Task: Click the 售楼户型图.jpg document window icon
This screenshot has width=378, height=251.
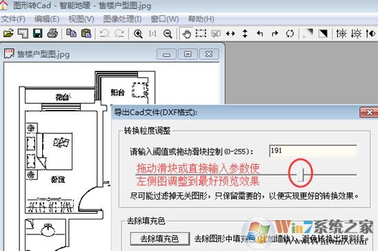Action: tap(9, 54)
